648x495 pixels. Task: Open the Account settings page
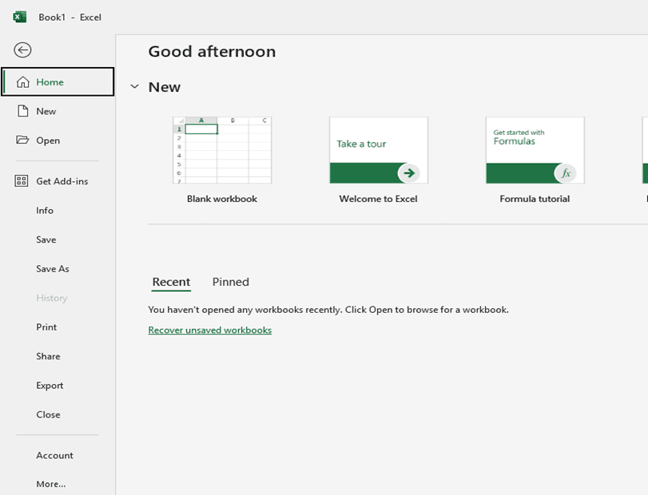pos(54,455)
